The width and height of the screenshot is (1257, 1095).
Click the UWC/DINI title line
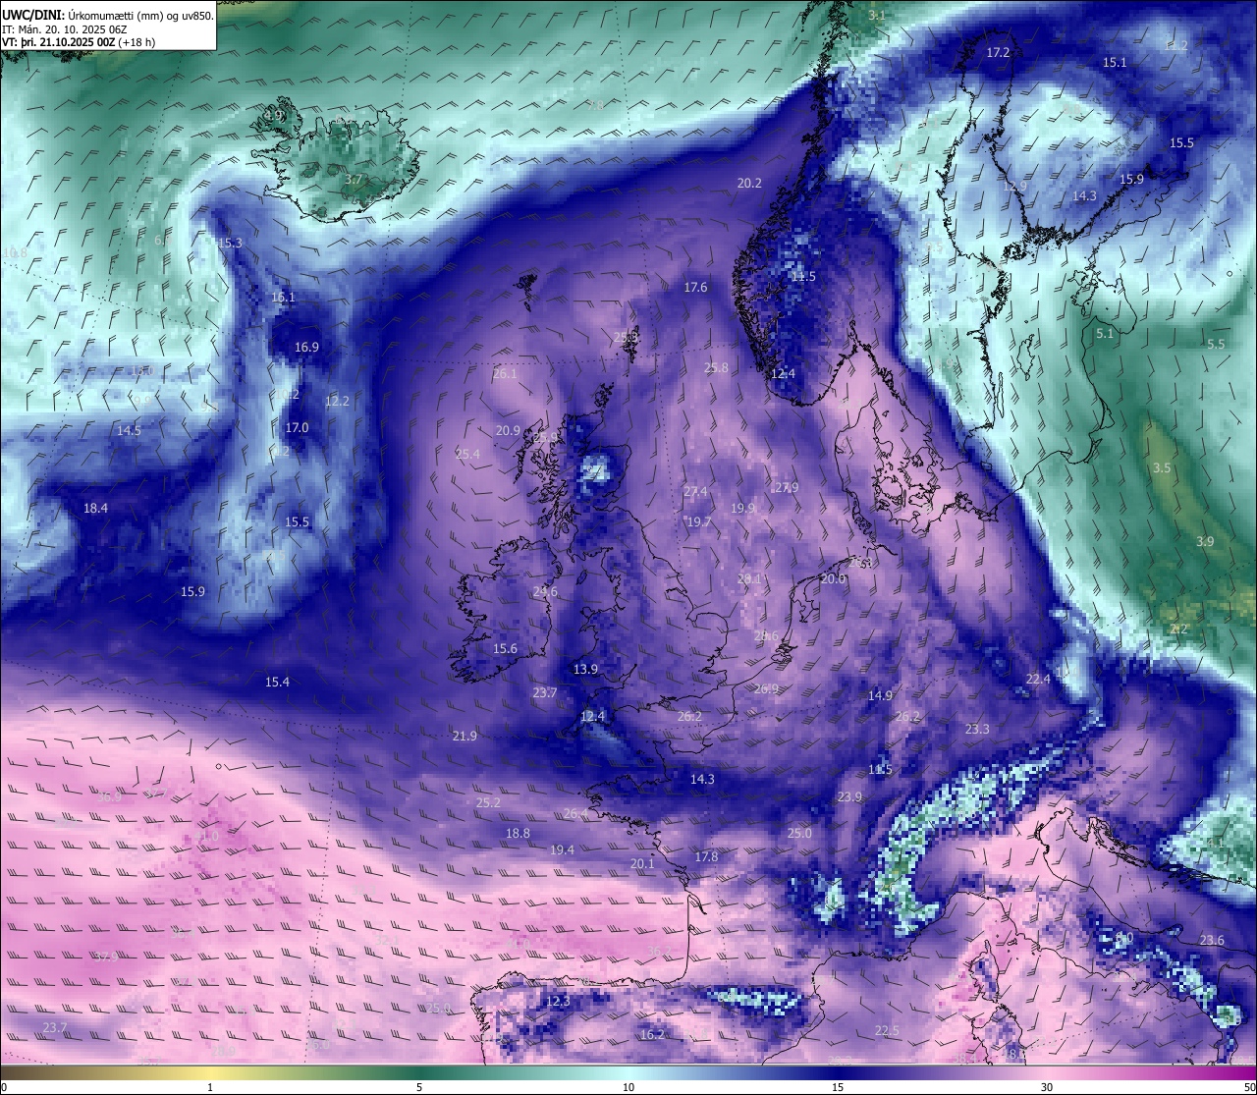click(x=107, y=15)
